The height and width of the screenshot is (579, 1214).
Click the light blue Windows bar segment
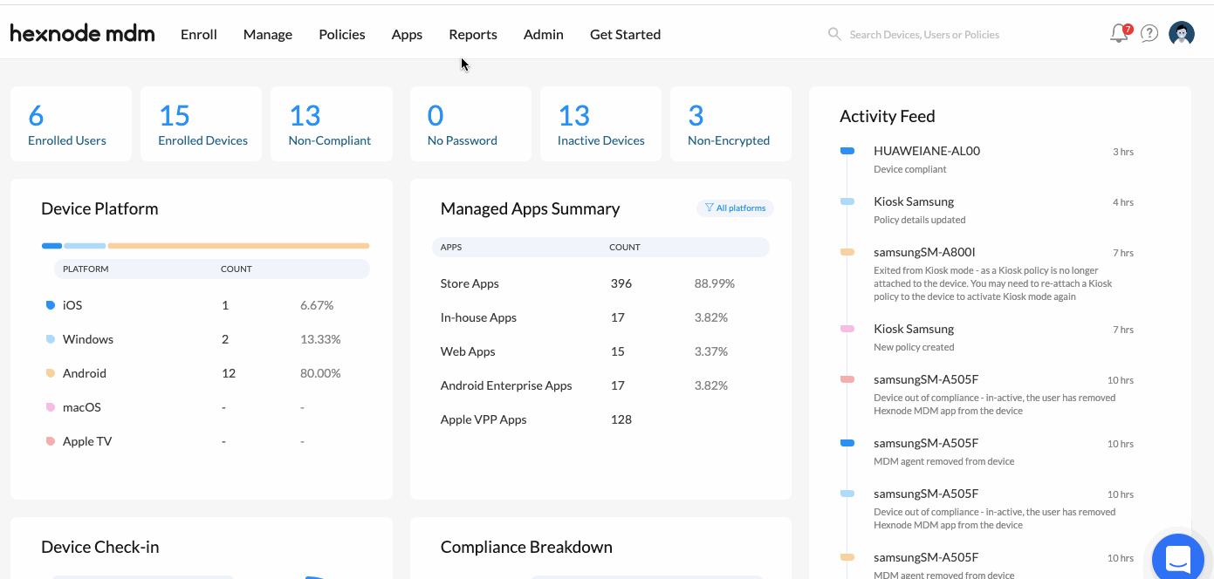coord(85,246)
